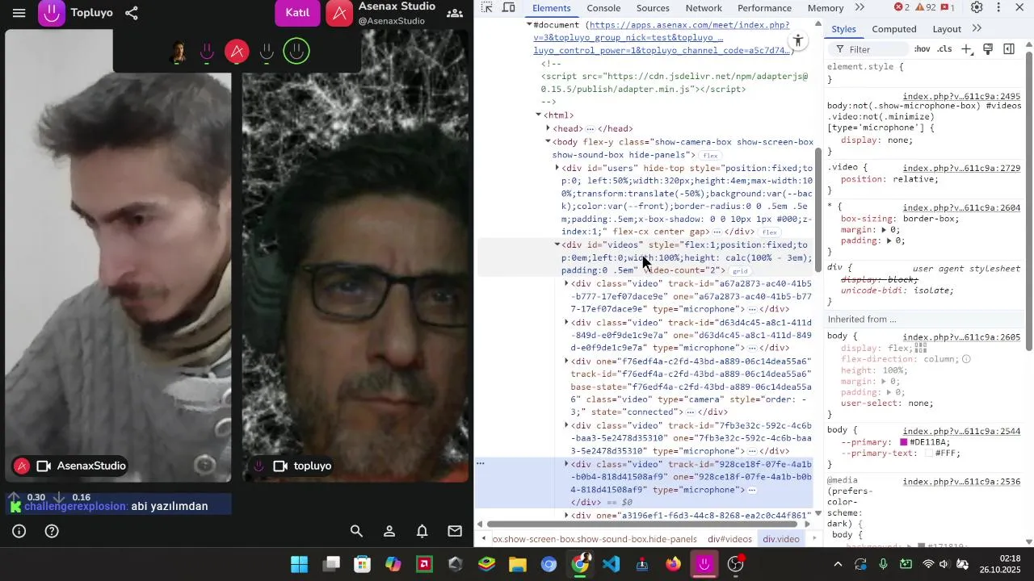This screenshot has width=1034, height=581.
Task: Open the Layout tab
Action: [x=947, y=29]
